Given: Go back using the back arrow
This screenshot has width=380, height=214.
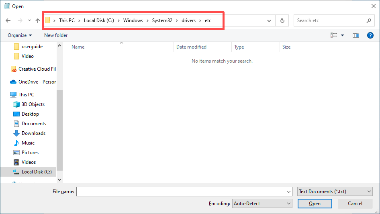Looking at the screenshot, I should pyautogui.click(x=8, y=20).
